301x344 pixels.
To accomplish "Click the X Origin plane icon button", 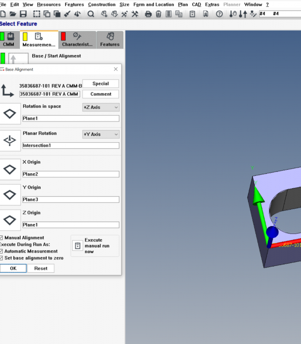I will click(10, 169).
